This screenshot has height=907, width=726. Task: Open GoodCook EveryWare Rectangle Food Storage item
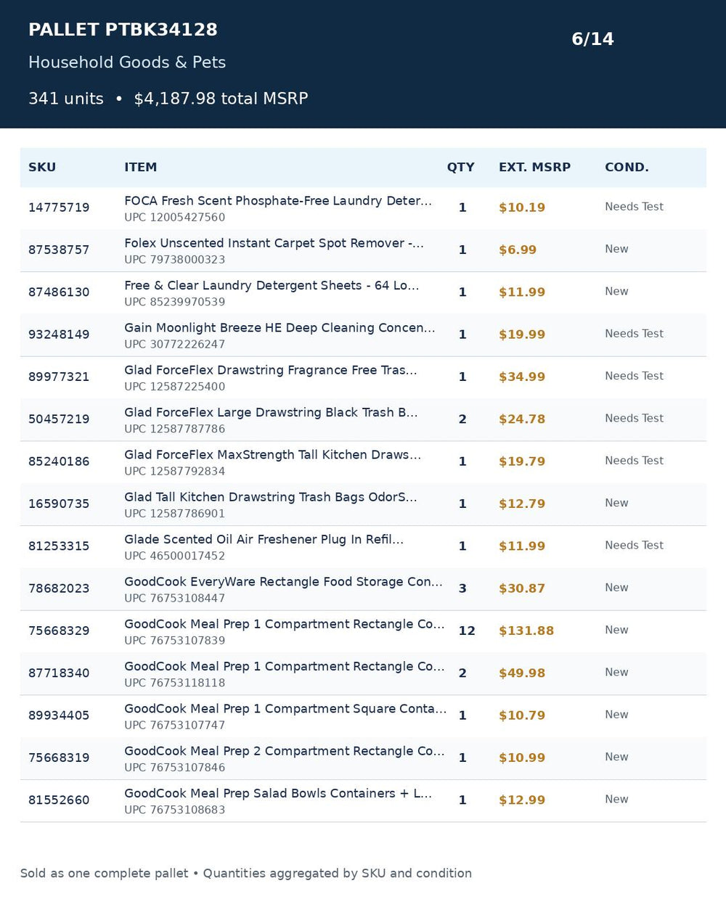click(283, 581)
